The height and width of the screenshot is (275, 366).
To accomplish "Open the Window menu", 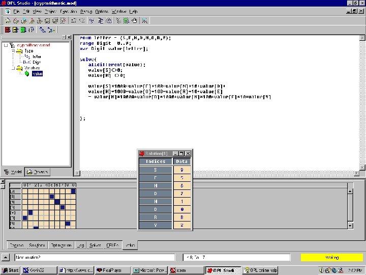I will tap(119, 11).
